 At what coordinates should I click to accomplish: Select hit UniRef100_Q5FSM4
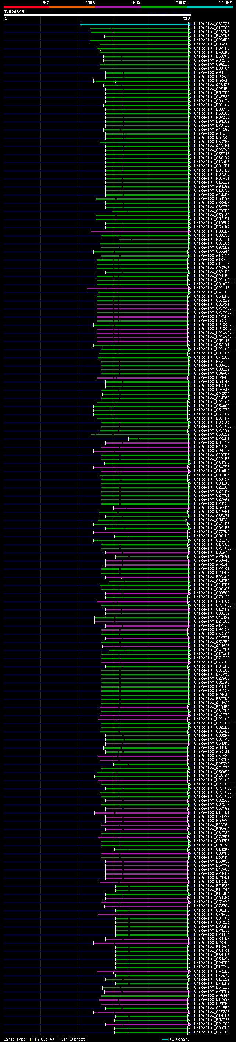212,508
